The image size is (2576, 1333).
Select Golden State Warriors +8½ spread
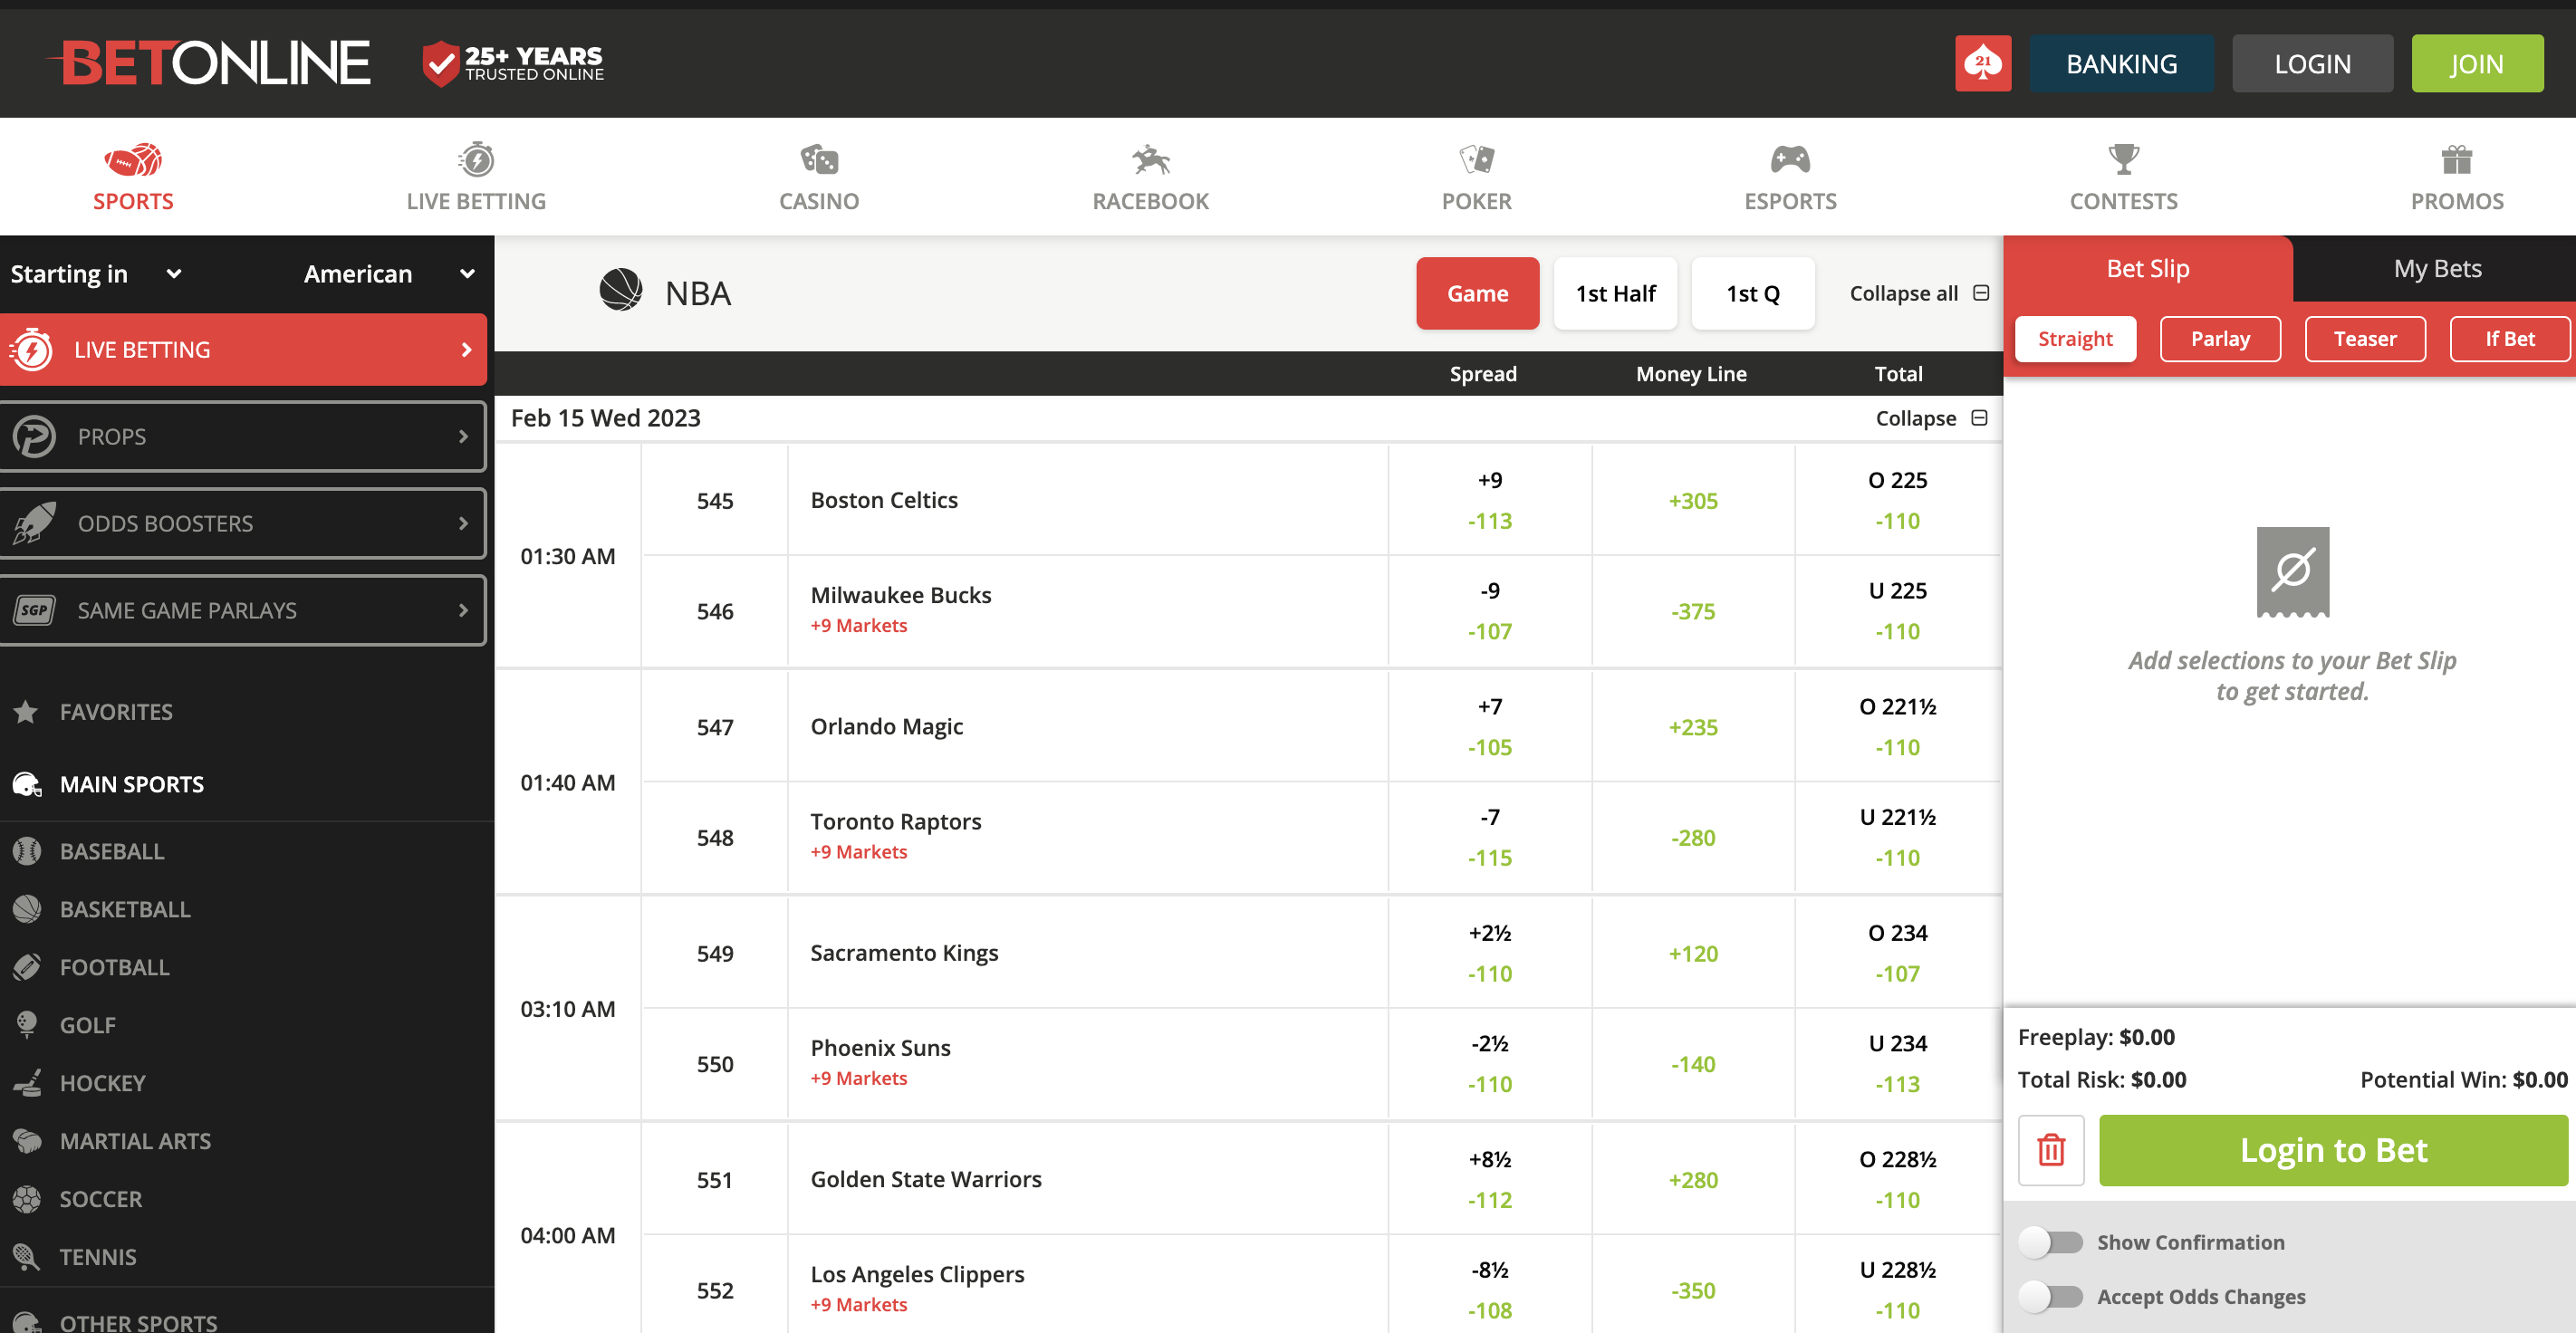tap(1489, 1180)
